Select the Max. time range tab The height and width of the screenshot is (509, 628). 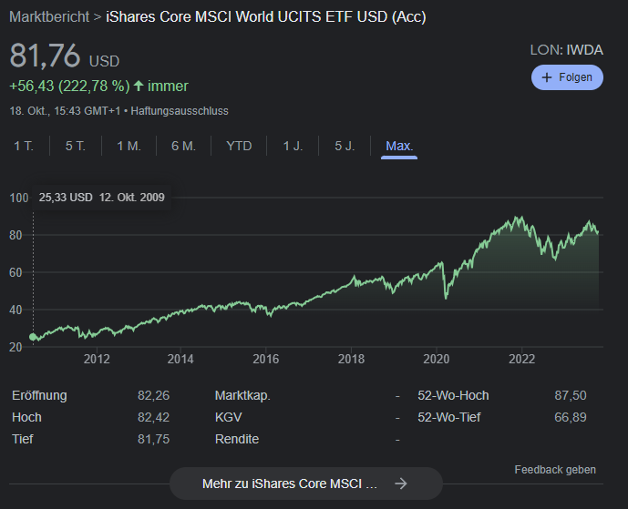coord(399,146)
